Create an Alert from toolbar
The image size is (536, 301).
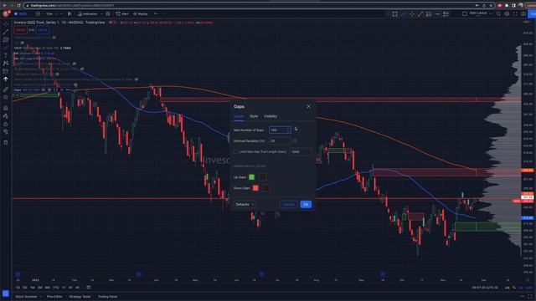(x=122, y=14)
